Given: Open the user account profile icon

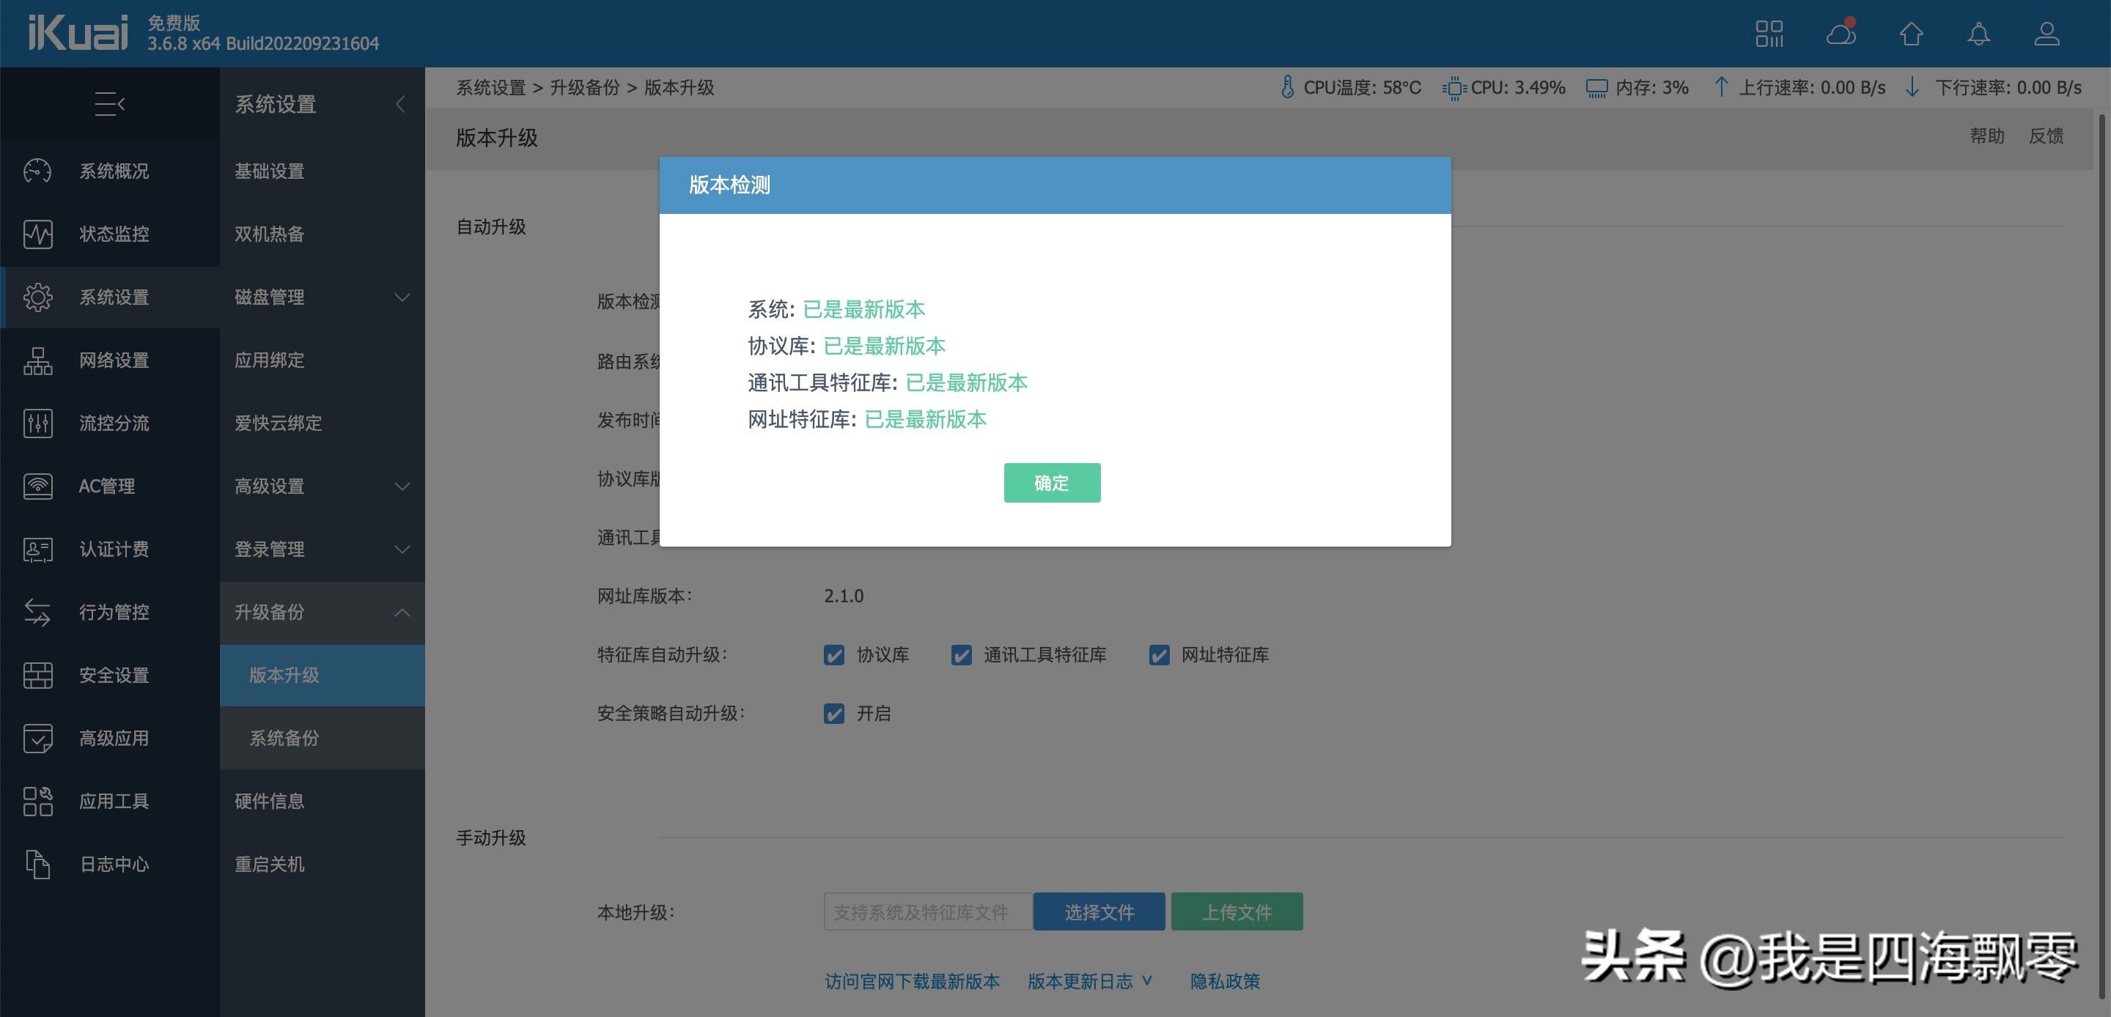Looking at the screenshot, I should (2046, 34).
